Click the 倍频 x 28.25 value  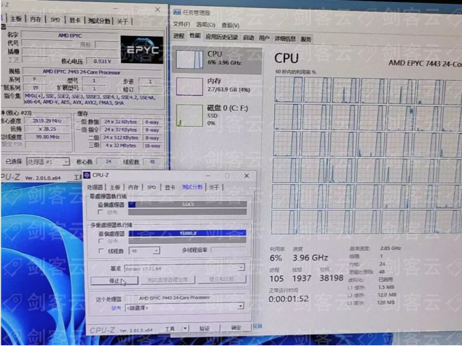[47, 128]
